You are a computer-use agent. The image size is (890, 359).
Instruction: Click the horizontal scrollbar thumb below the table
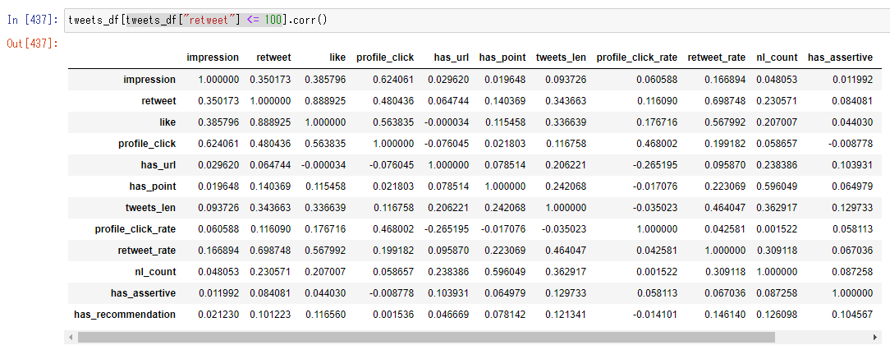point(425,337)
